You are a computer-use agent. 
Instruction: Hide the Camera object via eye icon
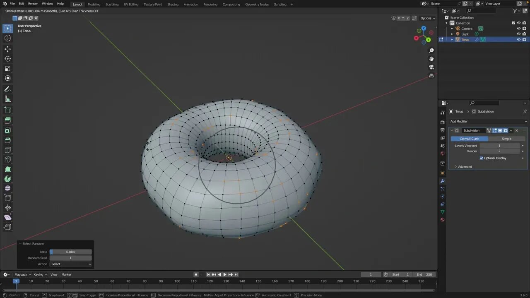[518, 29]
